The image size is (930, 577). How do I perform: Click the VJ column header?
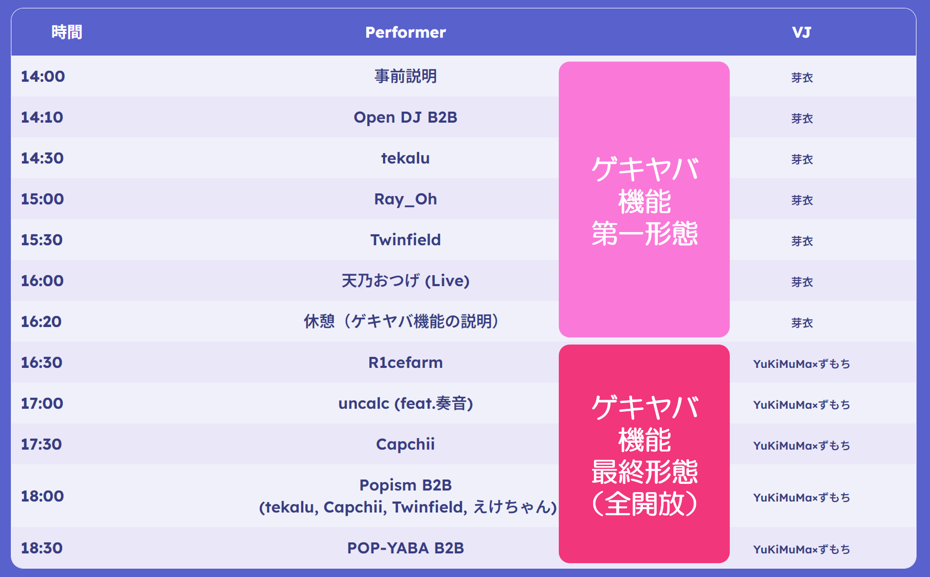tap(801, 32)
